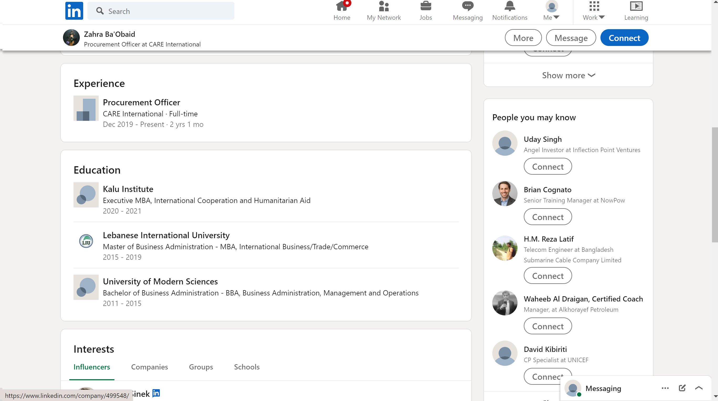Compose new message pencil icon

[682, 388]
